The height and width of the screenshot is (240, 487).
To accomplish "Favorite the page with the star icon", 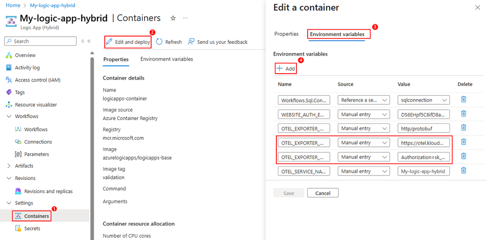I will pos(173,18).
